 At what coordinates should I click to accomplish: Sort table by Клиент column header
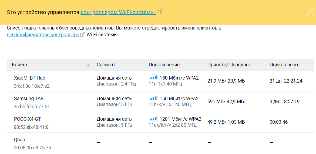click(x=20, y=65)
